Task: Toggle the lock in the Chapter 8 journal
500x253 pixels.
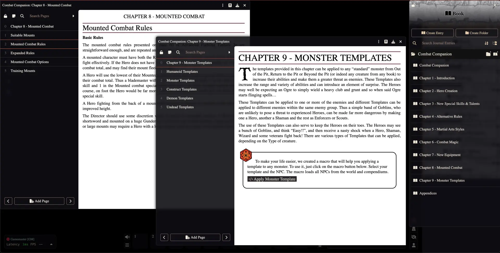Action: click(x=5, y=16)
